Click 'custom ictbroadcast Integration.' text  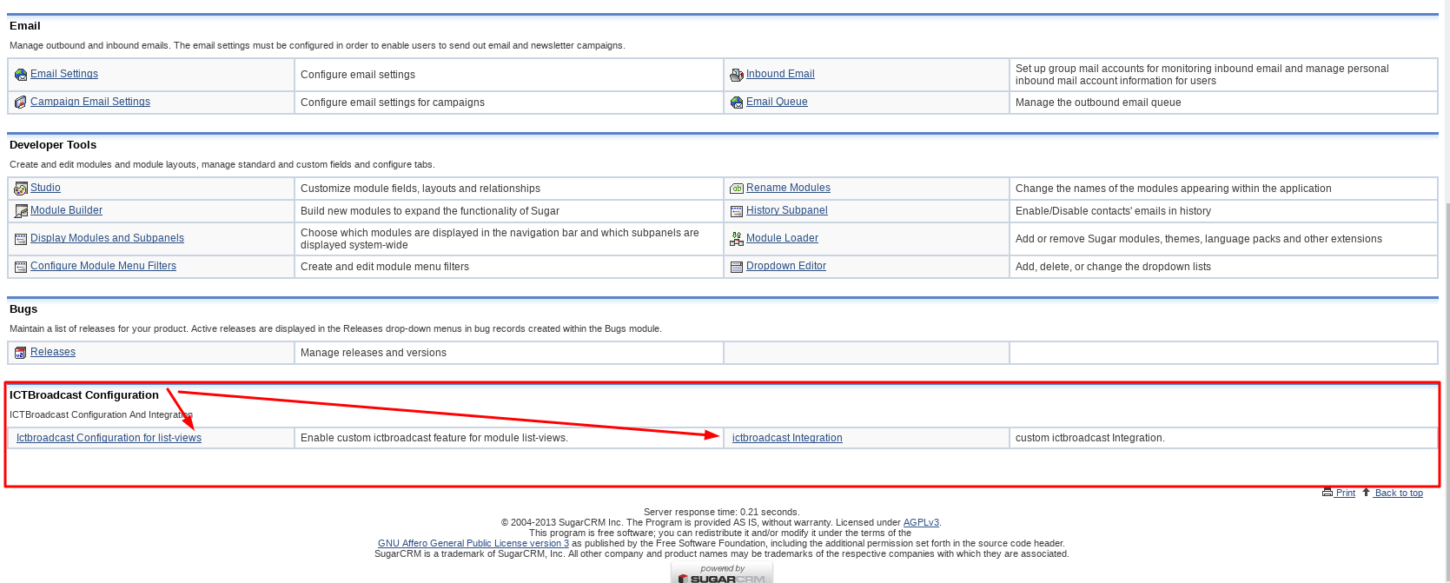pyautogui.click(x=1090, y=438)
